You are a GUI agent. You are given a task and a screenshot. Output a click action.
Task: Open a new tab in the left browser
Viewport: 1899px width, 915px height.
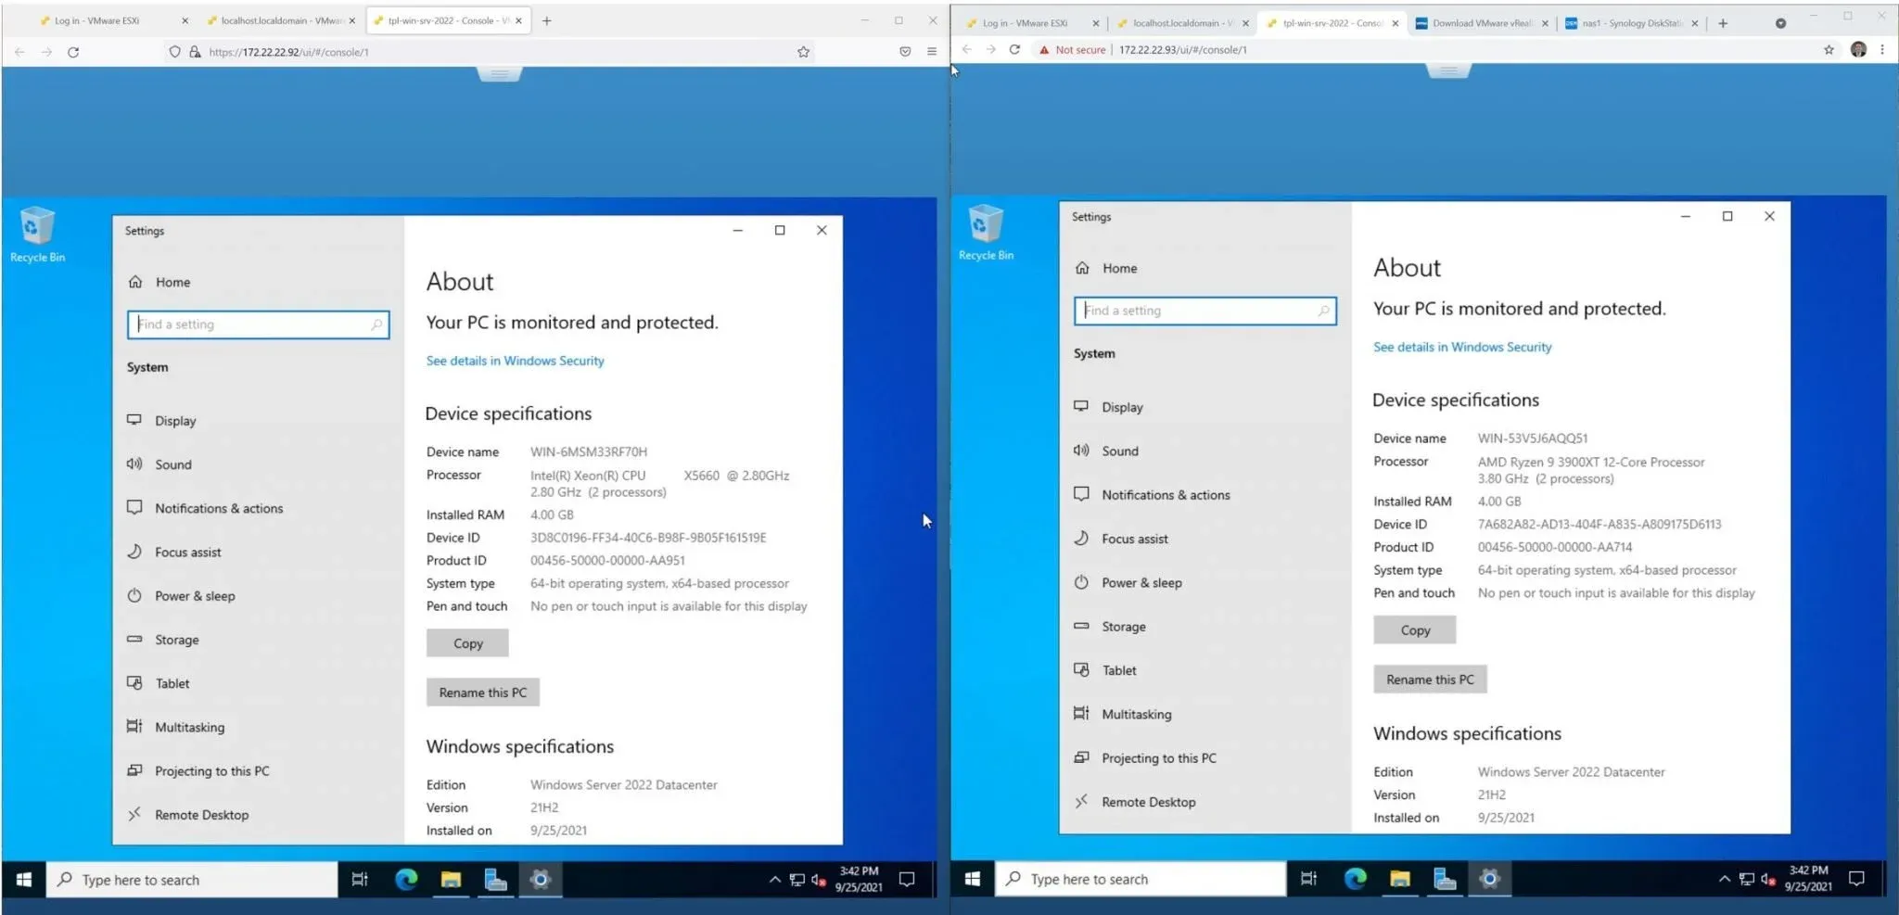pyautogui.click(x=547, y=20)
